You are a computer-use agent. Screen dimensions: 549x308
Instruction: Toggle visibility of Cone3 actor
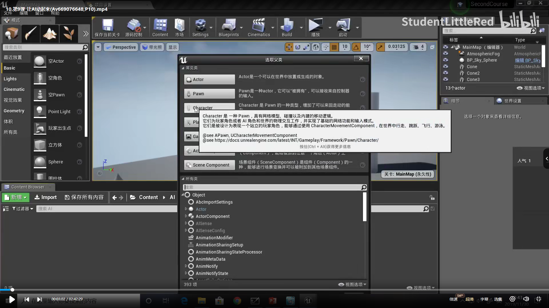445,79
